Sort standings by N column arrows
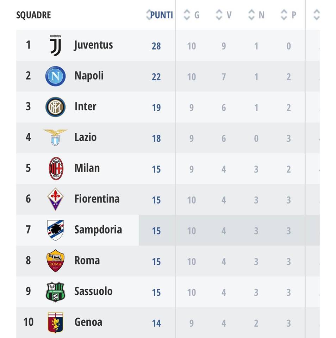 pos(251,15)
